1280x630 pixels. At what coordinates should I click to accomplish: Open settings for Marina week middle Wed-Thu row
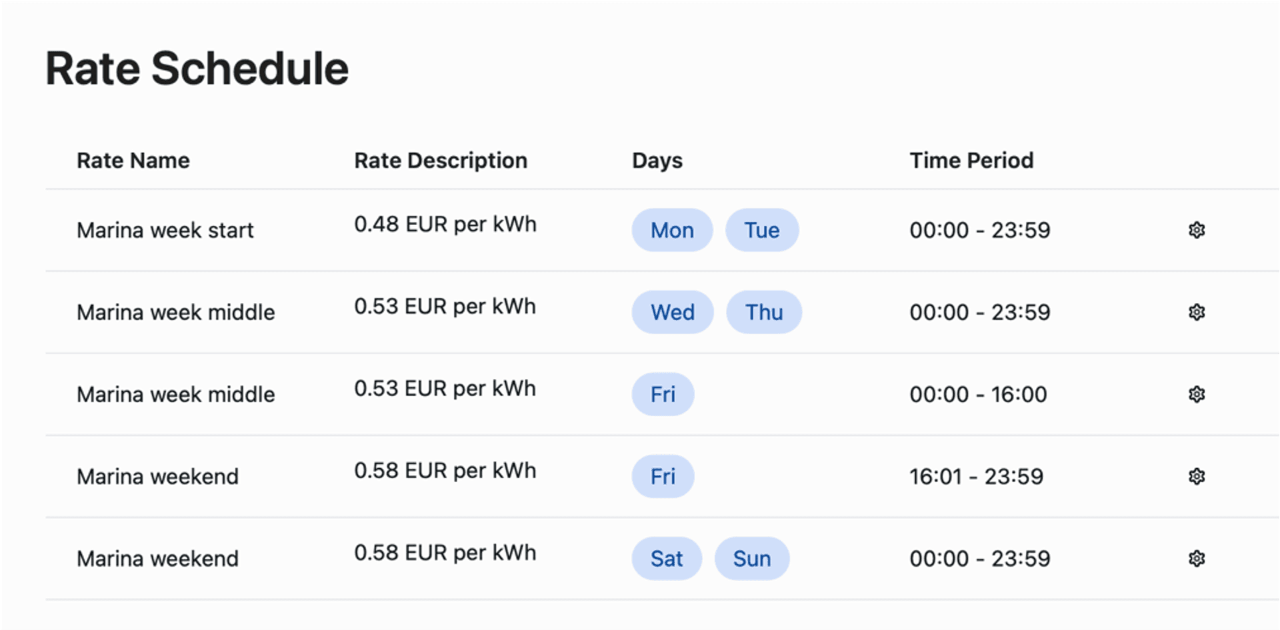[1197, 312]
